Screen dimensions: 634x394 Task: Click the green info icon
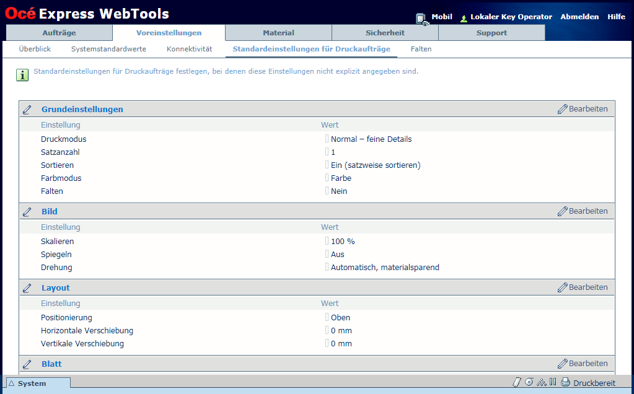pyautogui.click(x=22, y=75)
